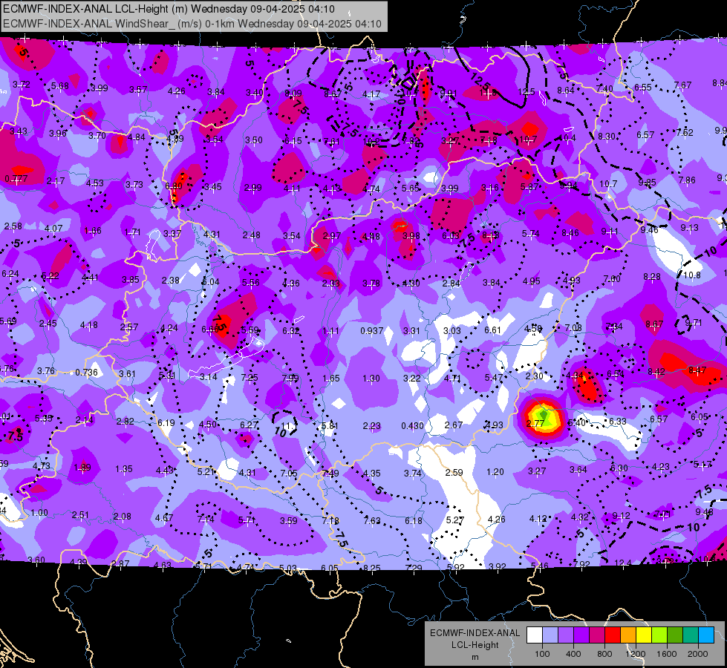Pick the sky-blue swatch at the legend end
This screenshot has height=668, width=727.
[x=706, y=635]
